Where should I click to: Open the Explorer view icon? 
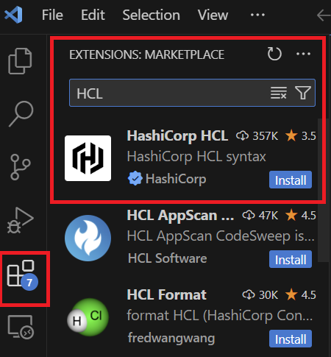[20, 61]
